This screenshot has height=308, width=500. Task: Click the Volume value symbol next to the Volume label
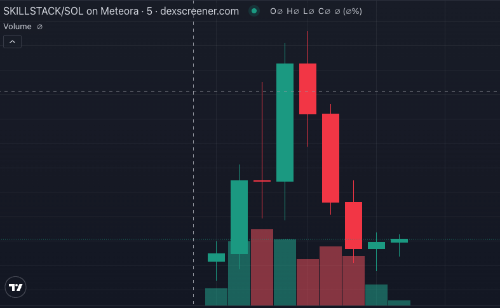coord(39,27)
